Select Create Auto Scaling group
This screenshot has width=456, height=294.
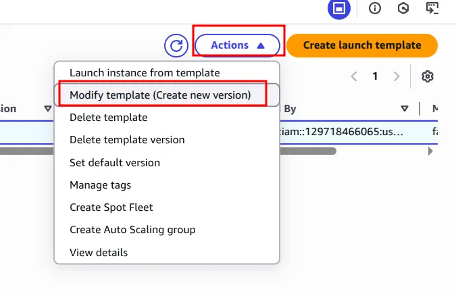point(167,230)
